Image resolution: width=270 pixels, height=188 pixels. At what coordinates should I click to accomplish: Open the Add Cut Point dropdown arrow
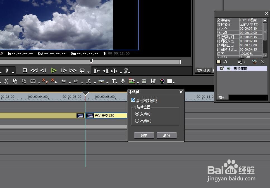click(95, 83)
